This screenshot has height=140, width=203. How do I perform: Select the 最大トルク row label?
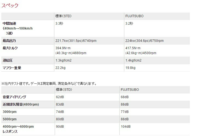pos(10,48)
